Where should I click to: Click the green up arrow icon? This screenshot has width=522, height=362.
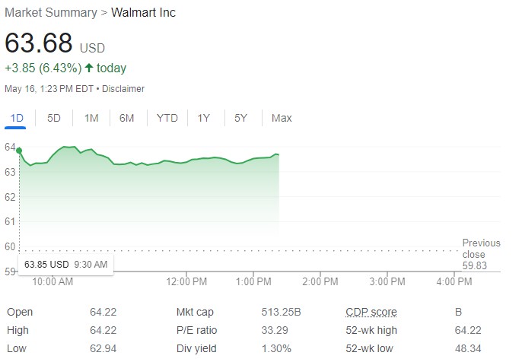point(88,68)
